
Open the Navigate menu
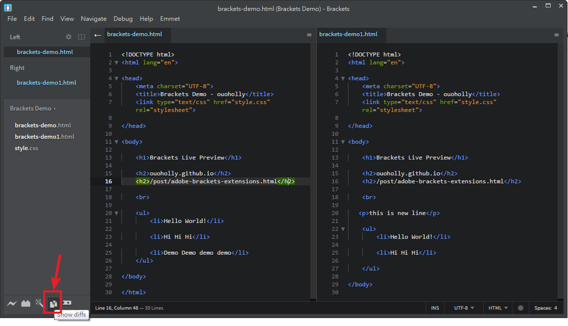[94, 18]
